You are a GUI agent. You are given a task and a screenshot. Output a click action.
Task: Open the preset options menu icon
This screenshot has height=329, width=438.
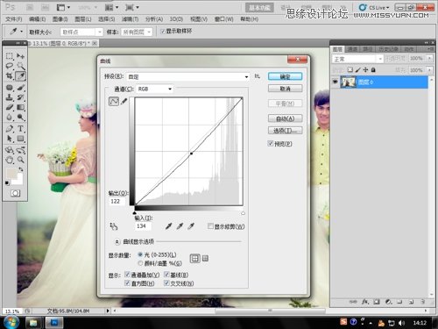[257, 76]
